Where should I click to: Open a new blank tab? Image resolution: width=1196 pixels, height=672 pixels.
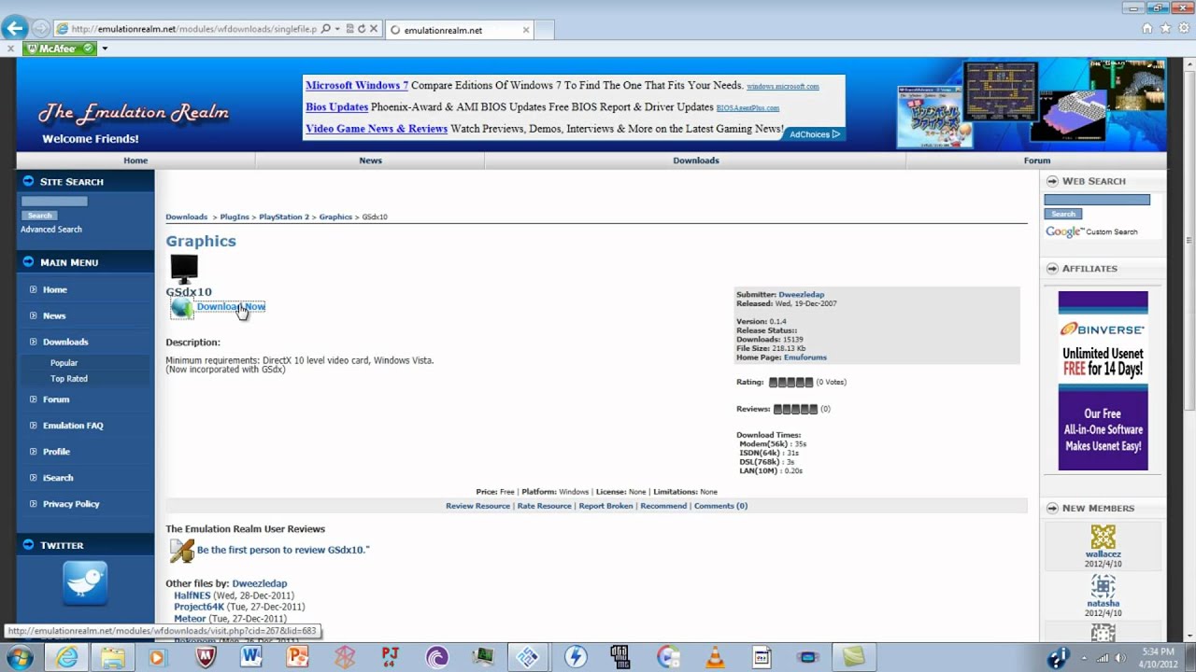coord(545,30)
